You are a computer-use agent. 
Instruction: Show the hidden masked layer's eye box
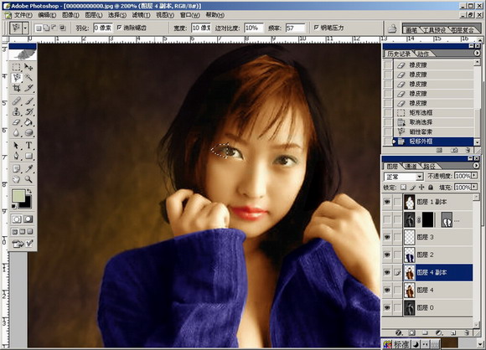[387, 219]
